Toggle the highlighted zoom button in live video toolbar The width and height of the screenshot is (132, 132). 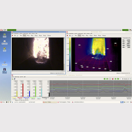tap(25, 36)
